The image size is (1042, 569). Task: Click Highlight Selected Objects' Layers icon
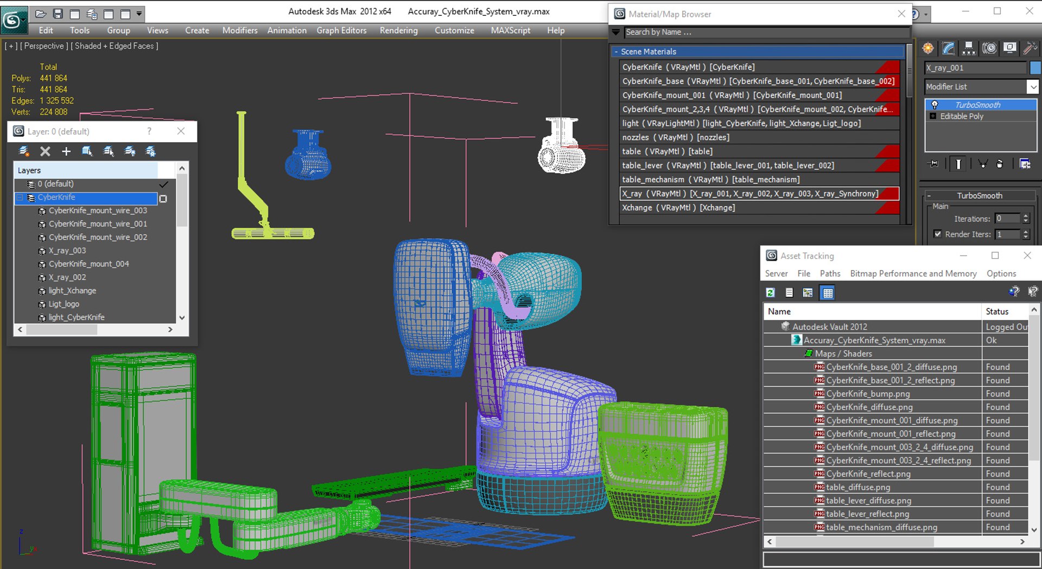point(109,151)
